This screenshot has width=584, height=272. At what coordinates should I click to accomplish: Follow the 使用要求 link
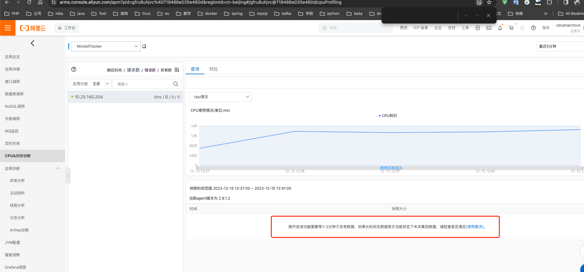coord(475,227)
